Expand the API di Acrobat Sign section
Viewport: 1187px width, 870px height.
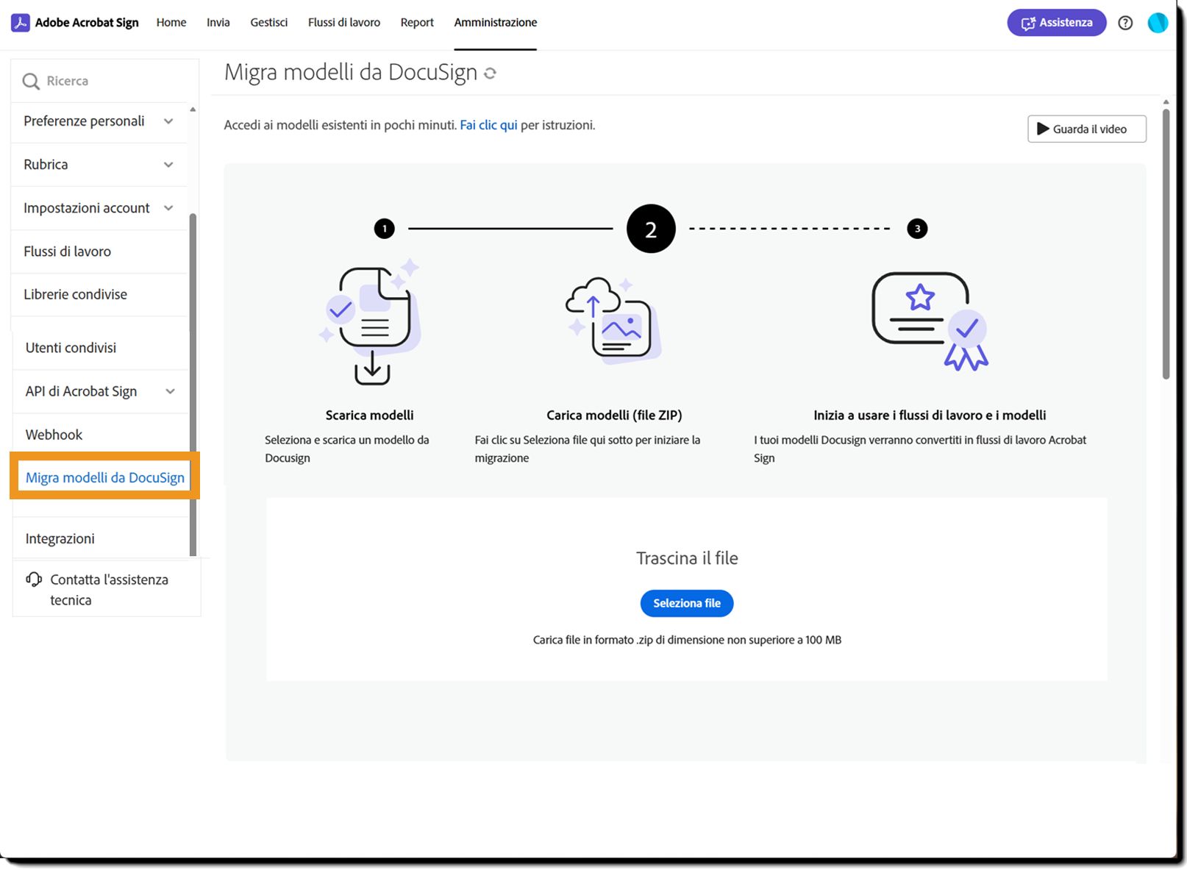(170, 391)
